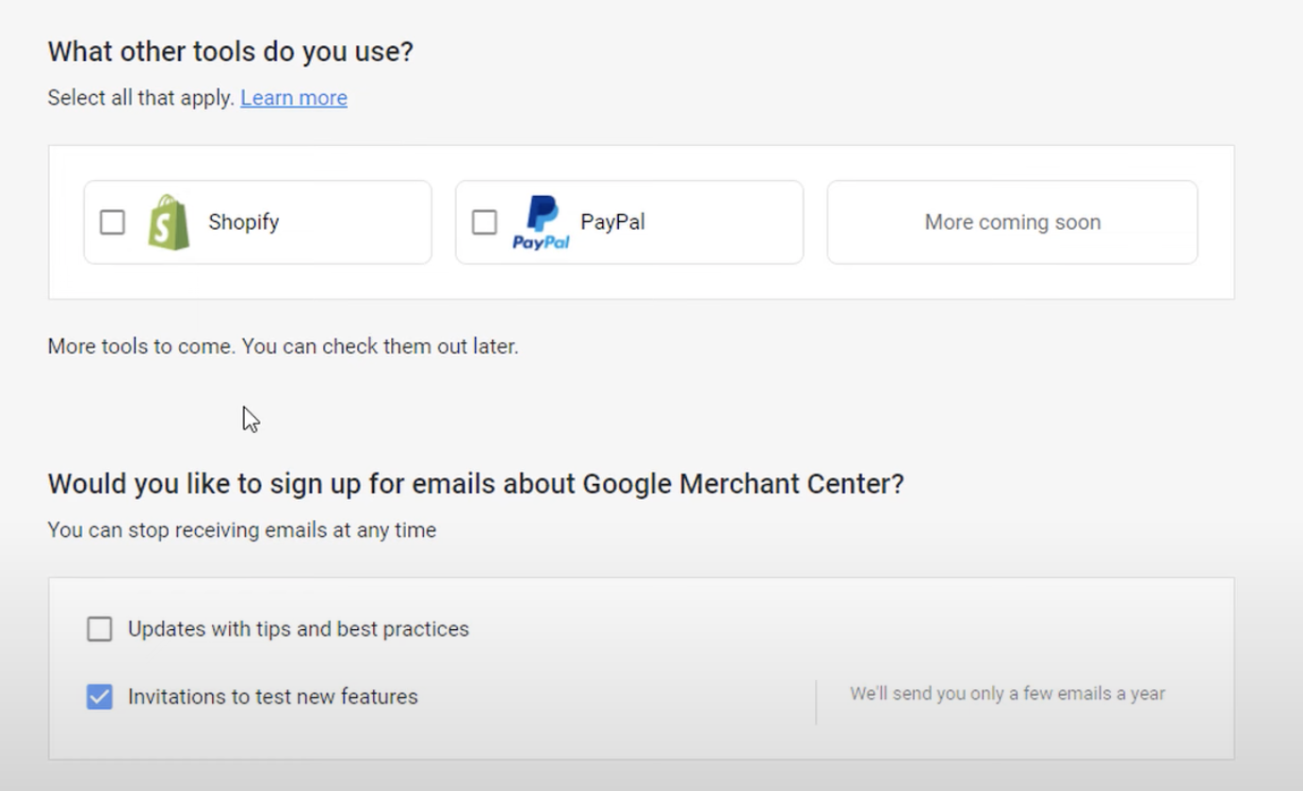Click the Shopify text label
The image size is (1303, 791).
pos(244,222)
